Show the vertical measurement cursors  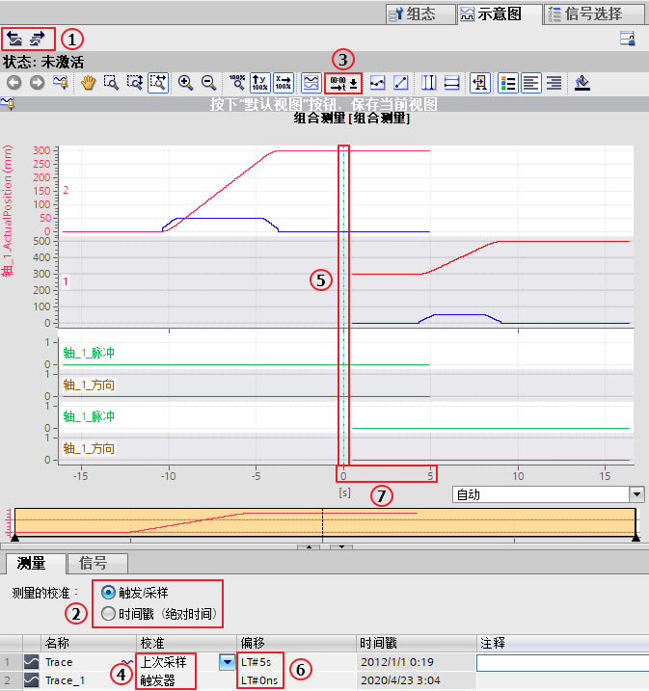[x=428, y=83]
